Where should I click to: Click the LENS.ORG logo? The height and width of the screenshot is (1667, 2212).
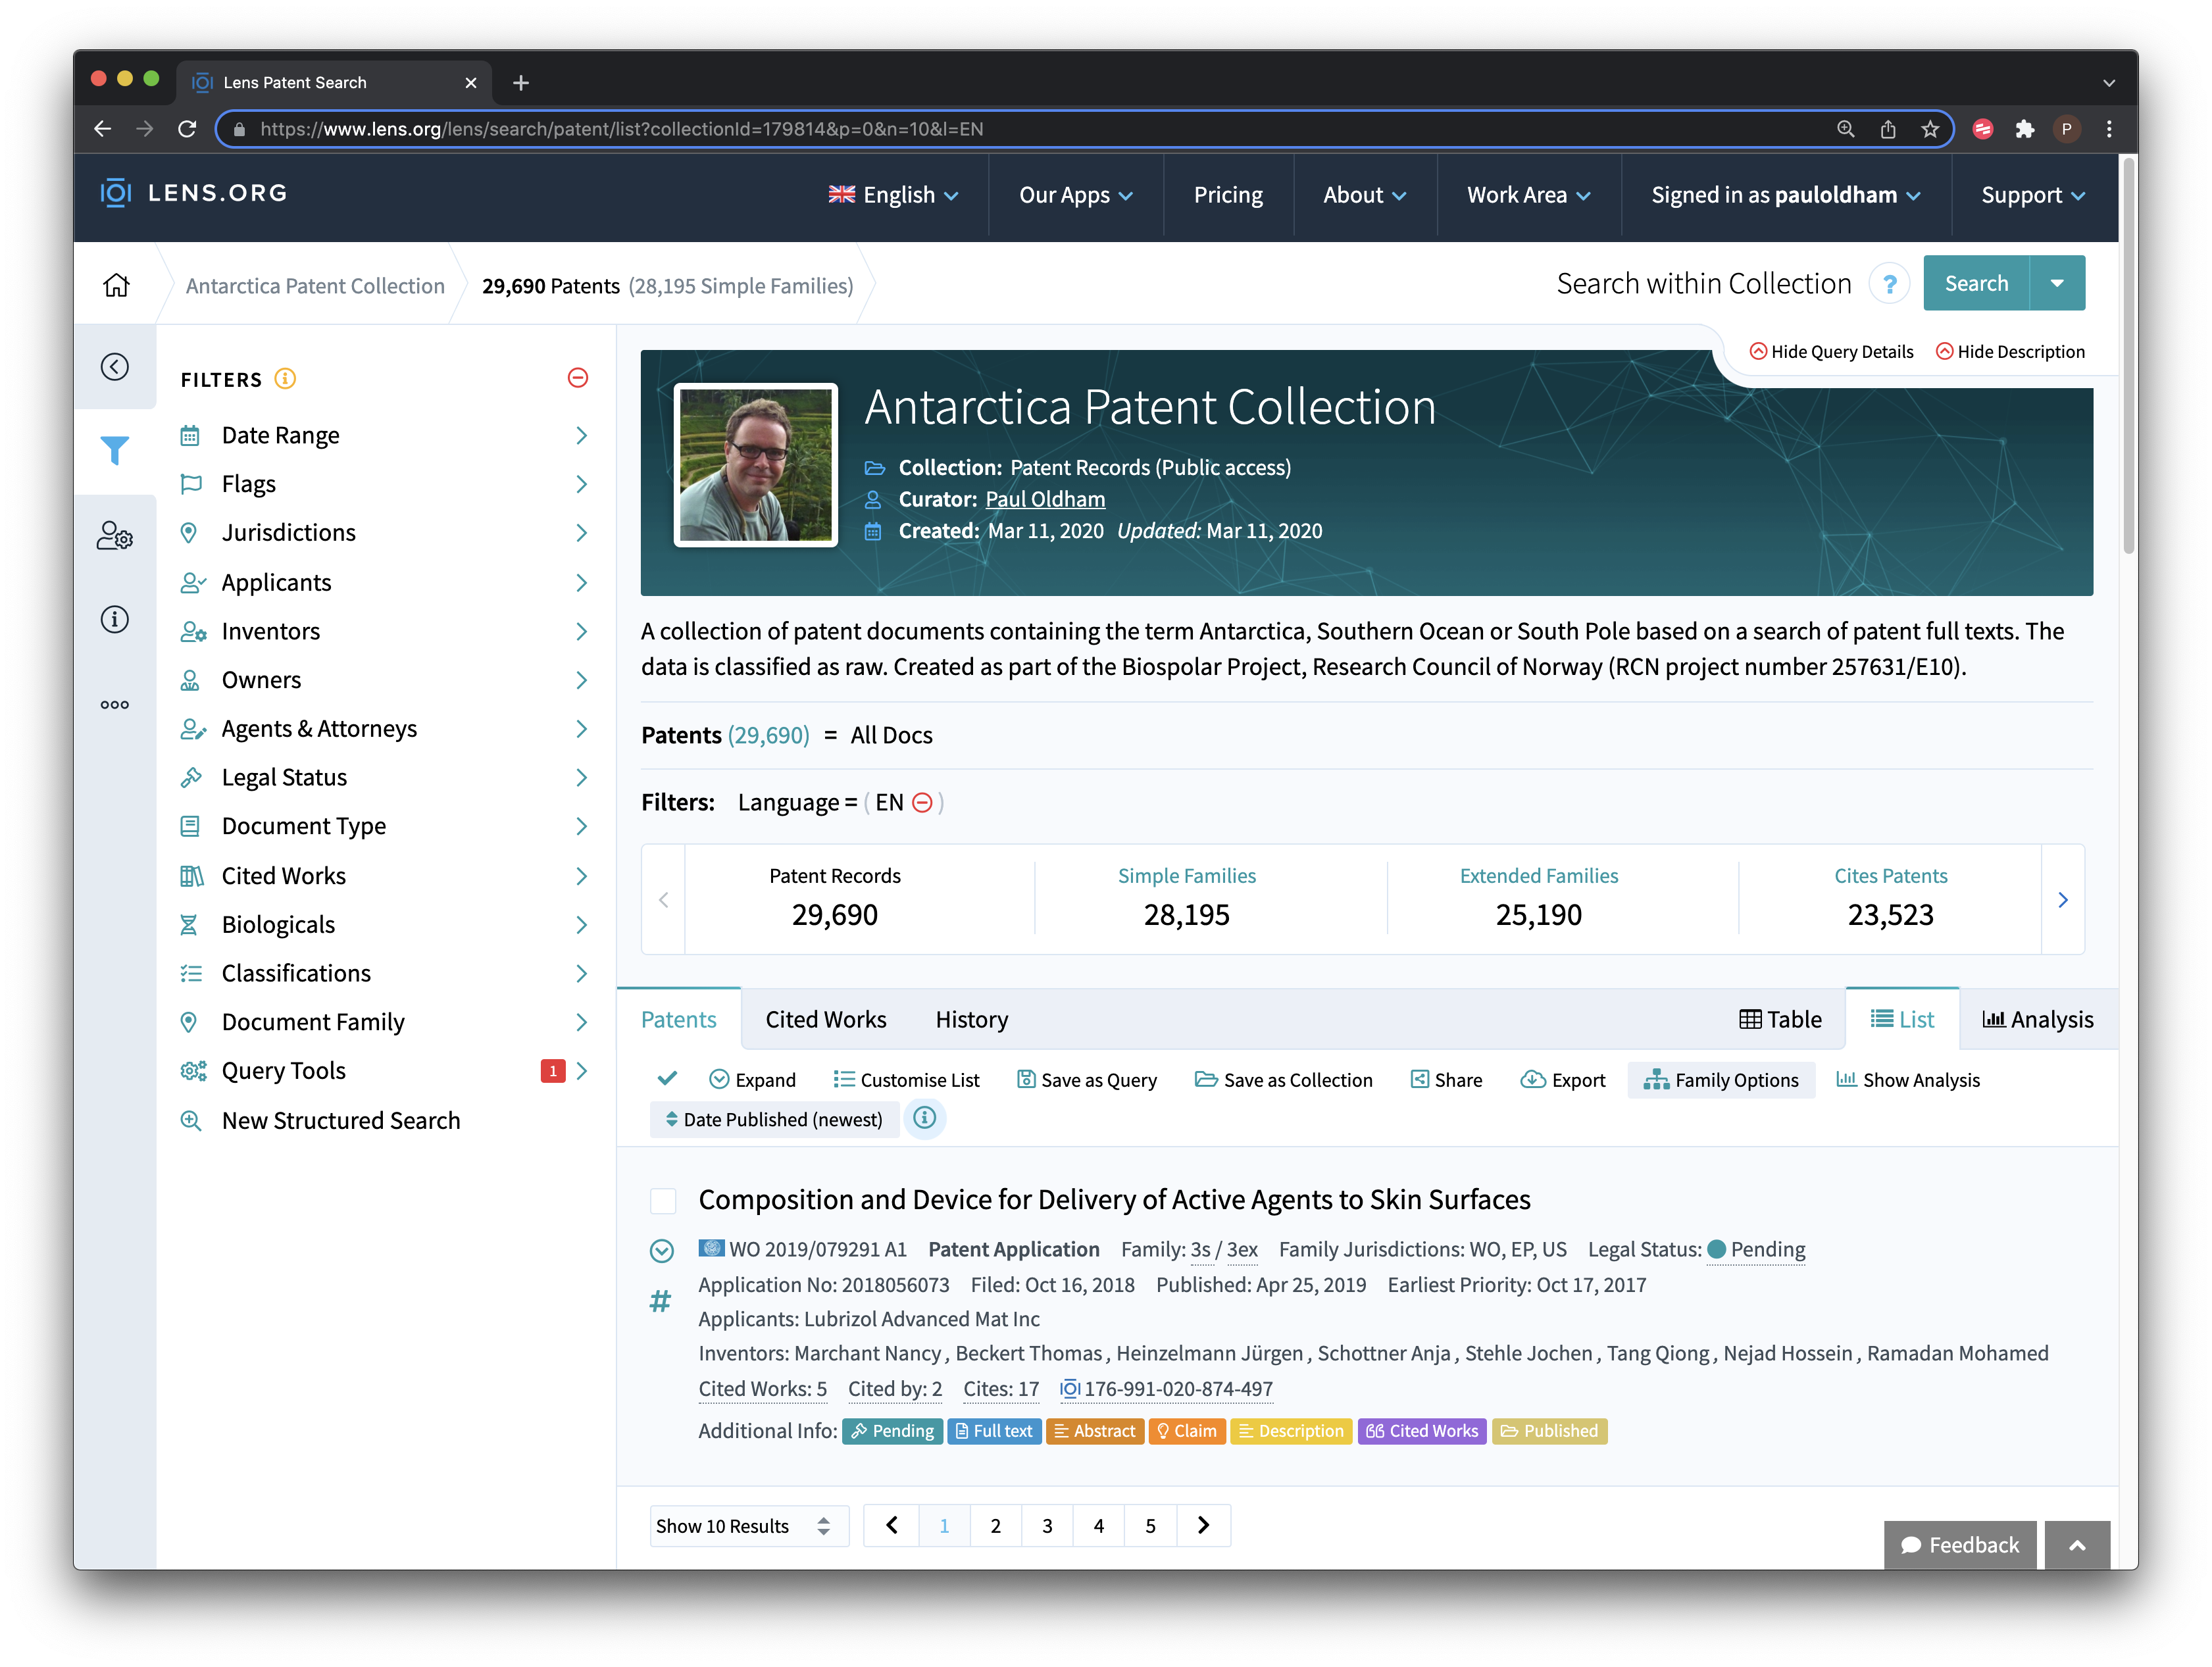[194, 193]
